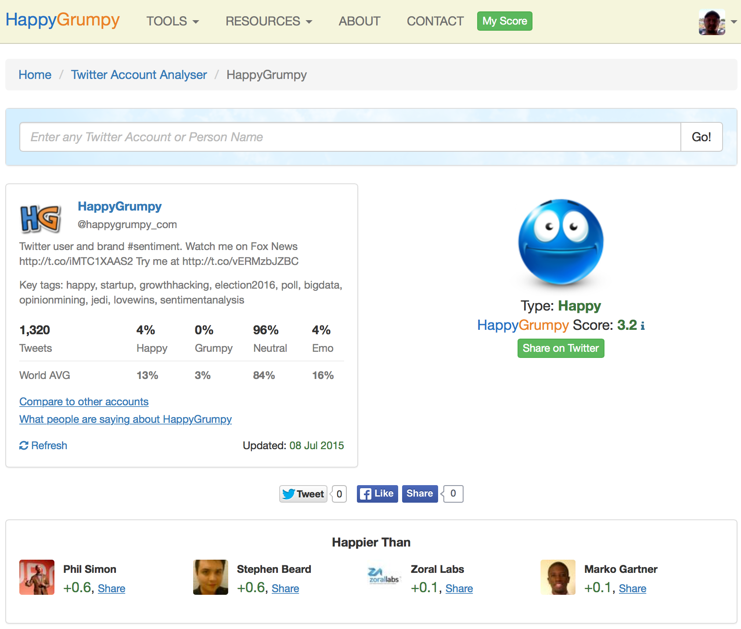This screenshot has width=741, height=629.
Task: Open the CONTACT page
Action: (x=435, y=21)
